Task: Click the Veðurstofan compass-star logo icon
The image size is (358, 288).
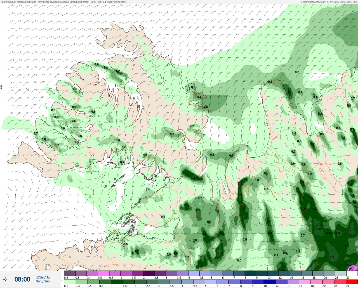Action: click(x=5, y=279)
